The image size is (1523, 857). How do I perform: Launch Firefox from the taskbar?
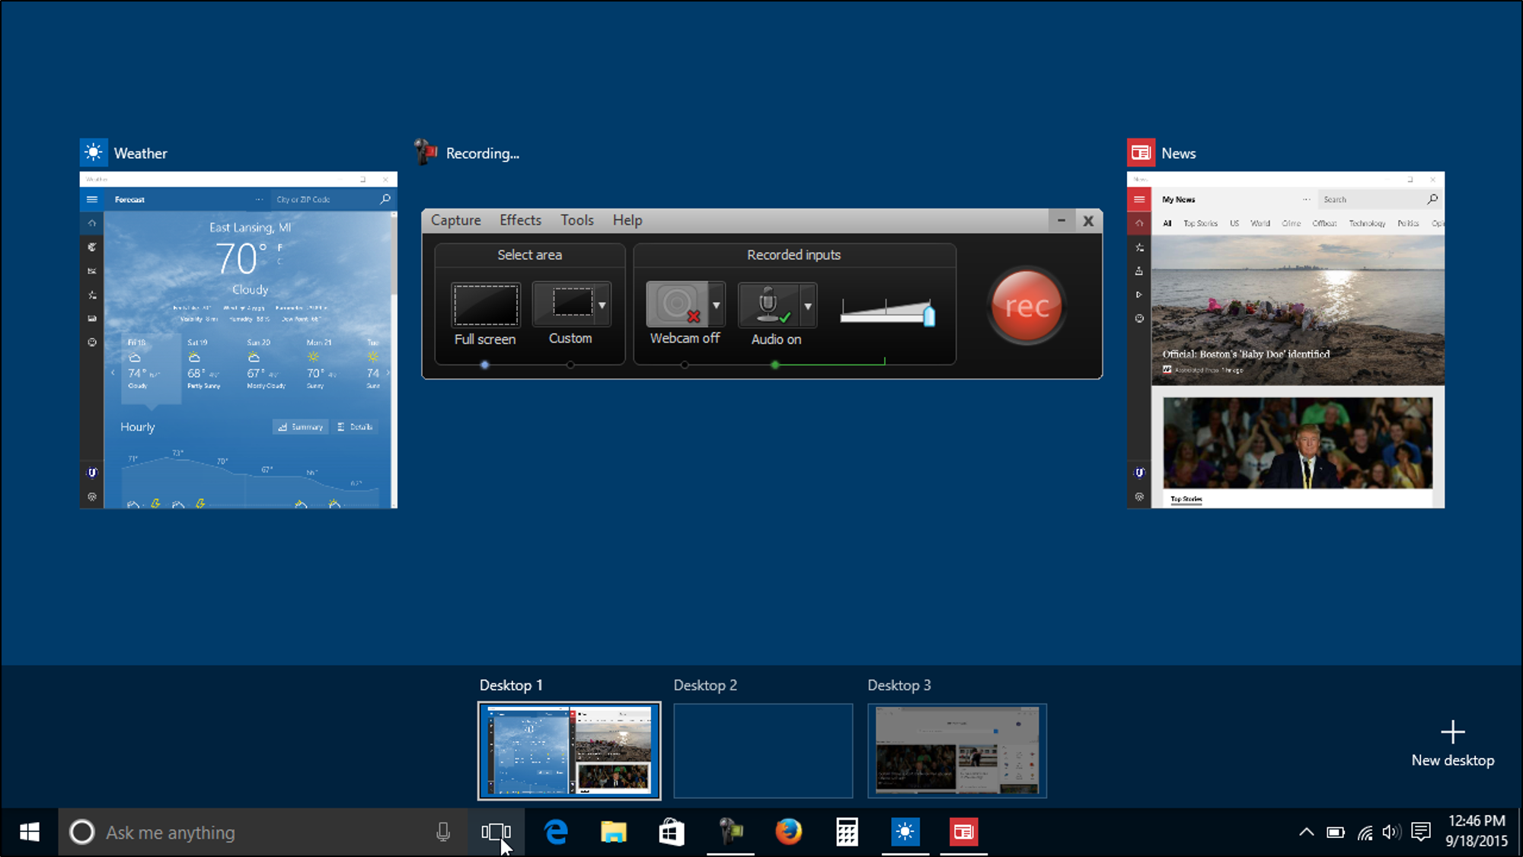coord(788,832)
